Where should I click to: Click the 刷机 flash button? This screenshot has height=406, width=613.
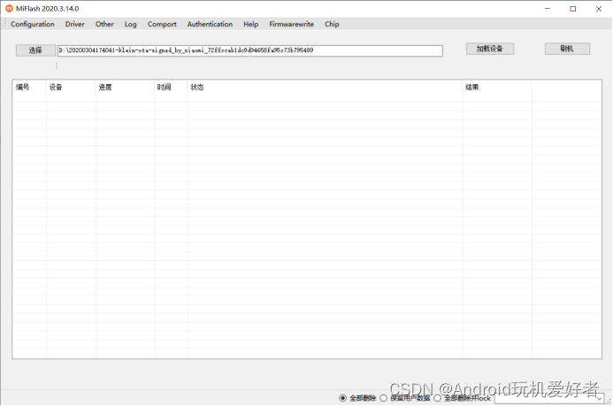567,49
